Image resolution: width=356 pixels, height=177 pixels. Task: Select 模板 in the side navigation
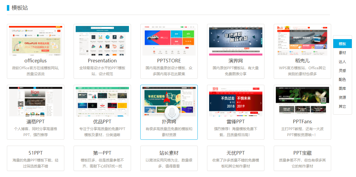click(x=342, y=44)
